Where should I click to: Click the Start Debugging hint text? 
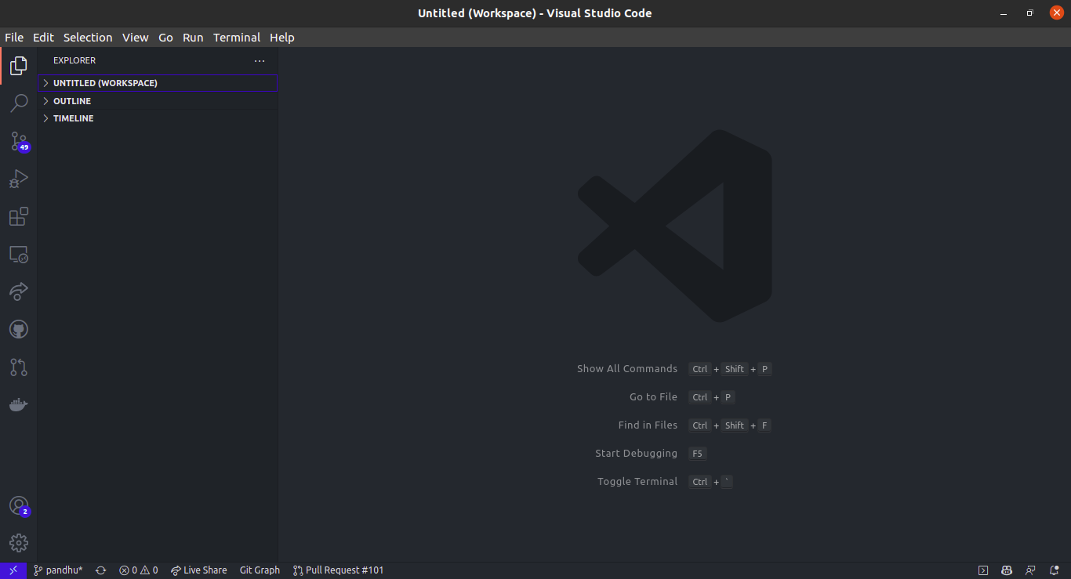(x=636, y=454)
